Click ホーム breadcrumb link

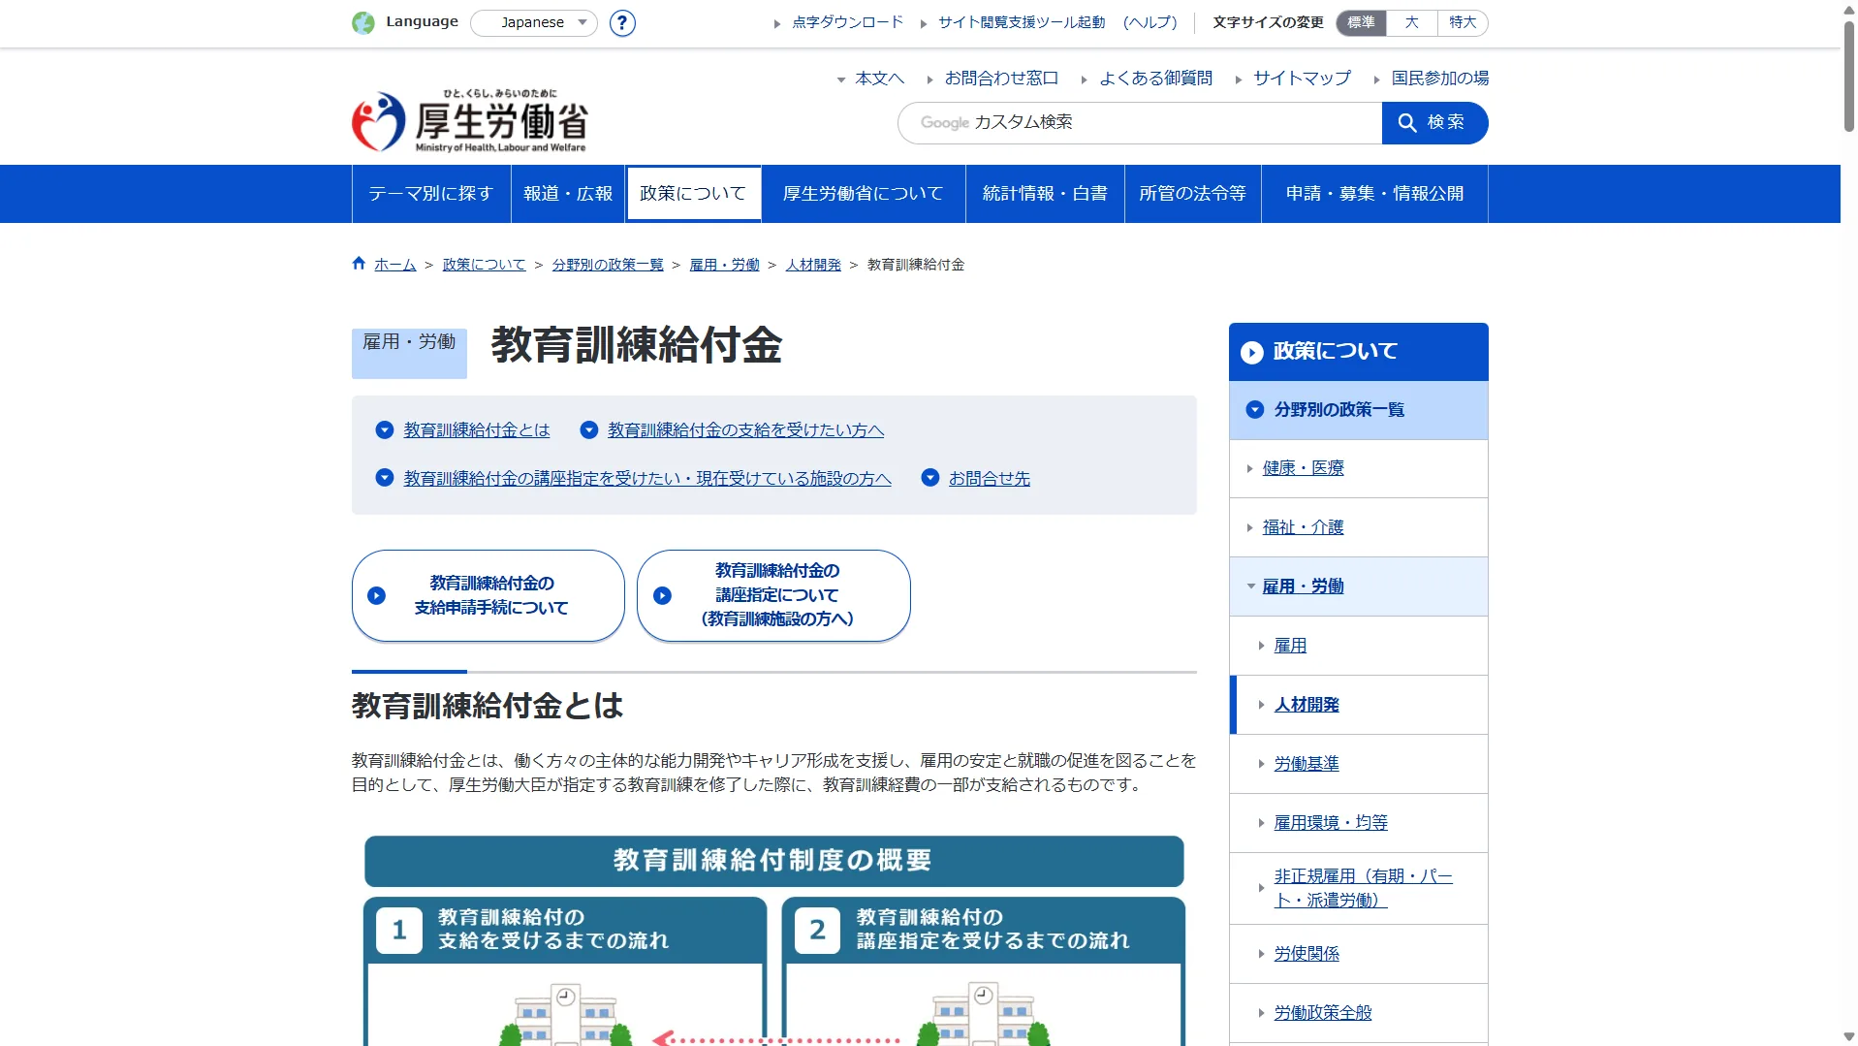pos(395,265)
